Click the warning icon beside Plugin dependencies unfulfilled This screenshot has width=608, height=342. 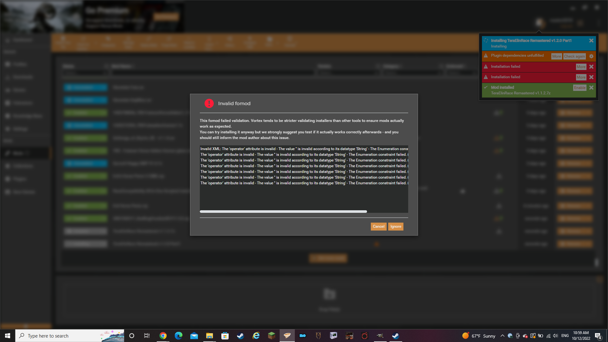click(486, 55)
